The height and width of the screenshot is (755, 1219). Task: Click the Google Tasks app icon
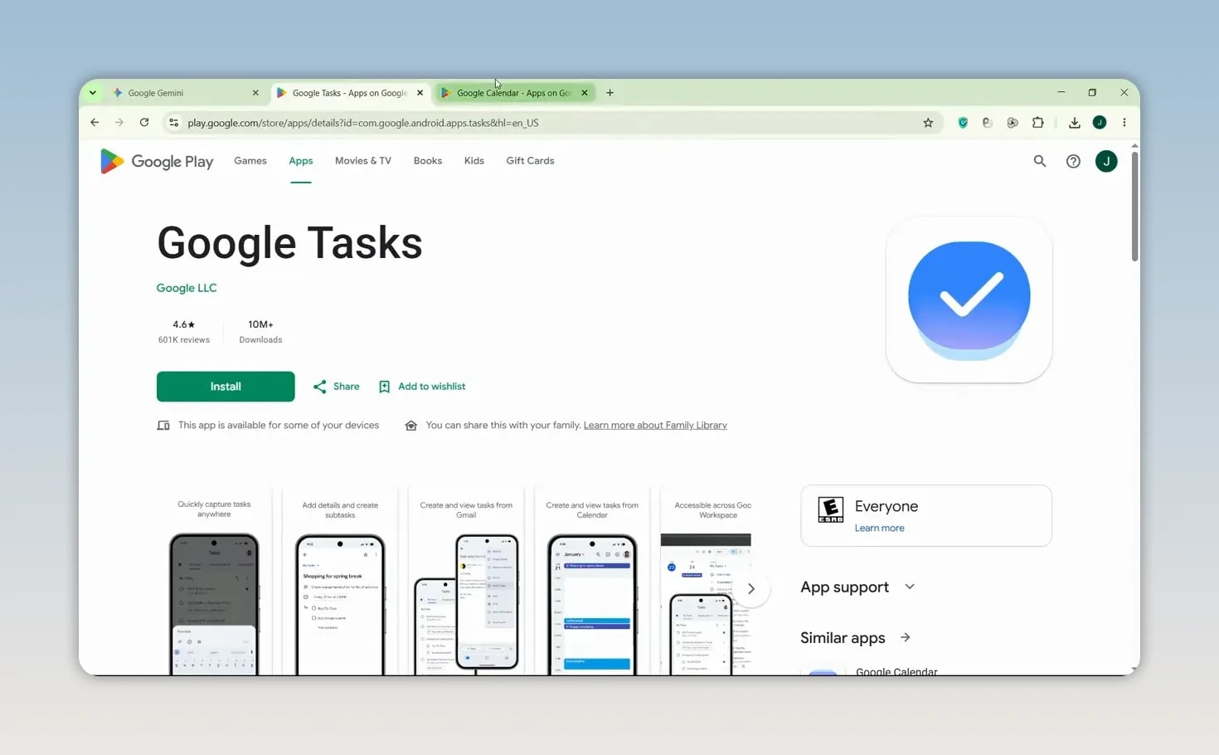pyautogui.click(x=969, y=300)
